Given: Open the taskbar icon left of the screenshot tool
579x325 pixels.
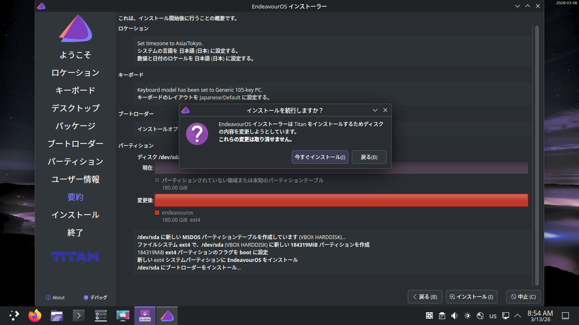Looking at the screenshot, I should click(x=101, y=316).
